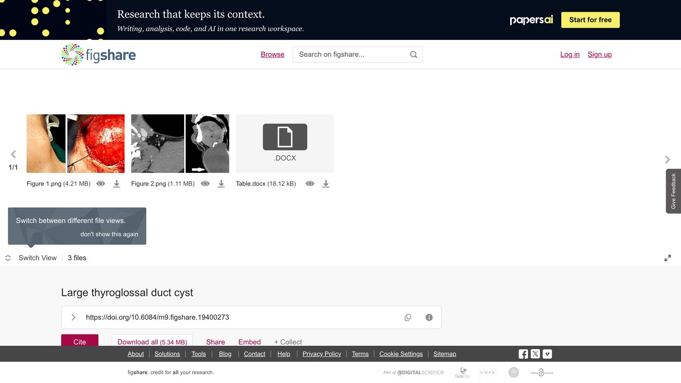The width and height of the screenshot is (681, 383).
Task: Expand the DOI citation row
Action: coord(73,318)
